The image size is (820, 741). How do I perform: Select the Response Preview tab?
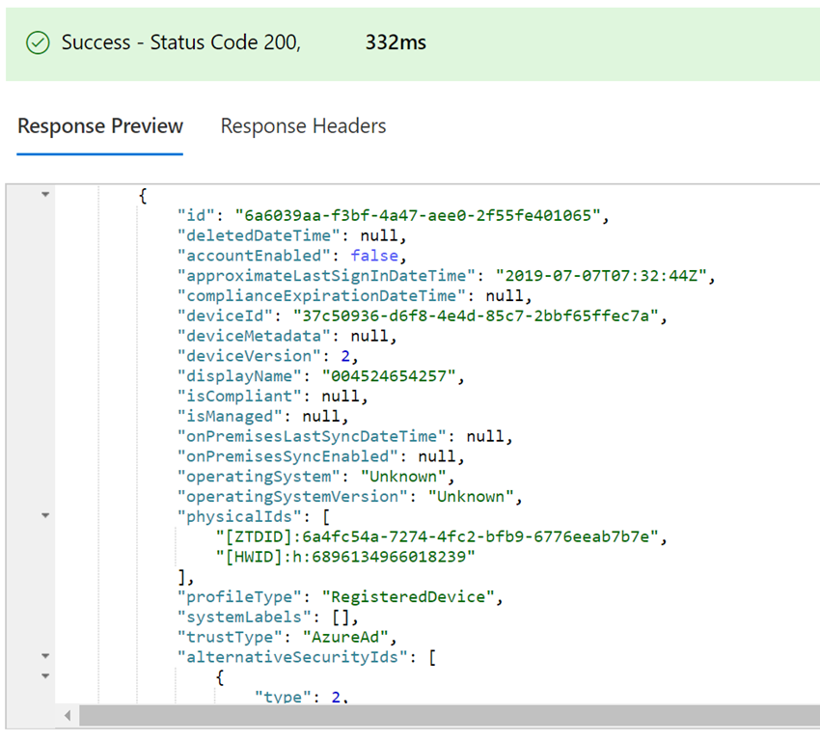(99, 125)
